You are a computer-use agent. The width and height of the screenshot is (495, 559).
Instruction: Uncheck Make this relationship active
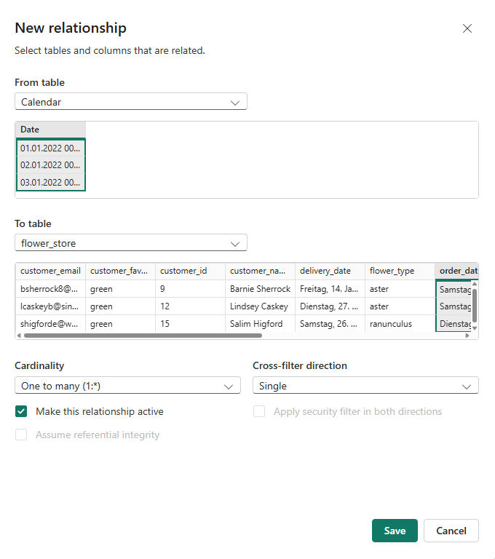21,412
